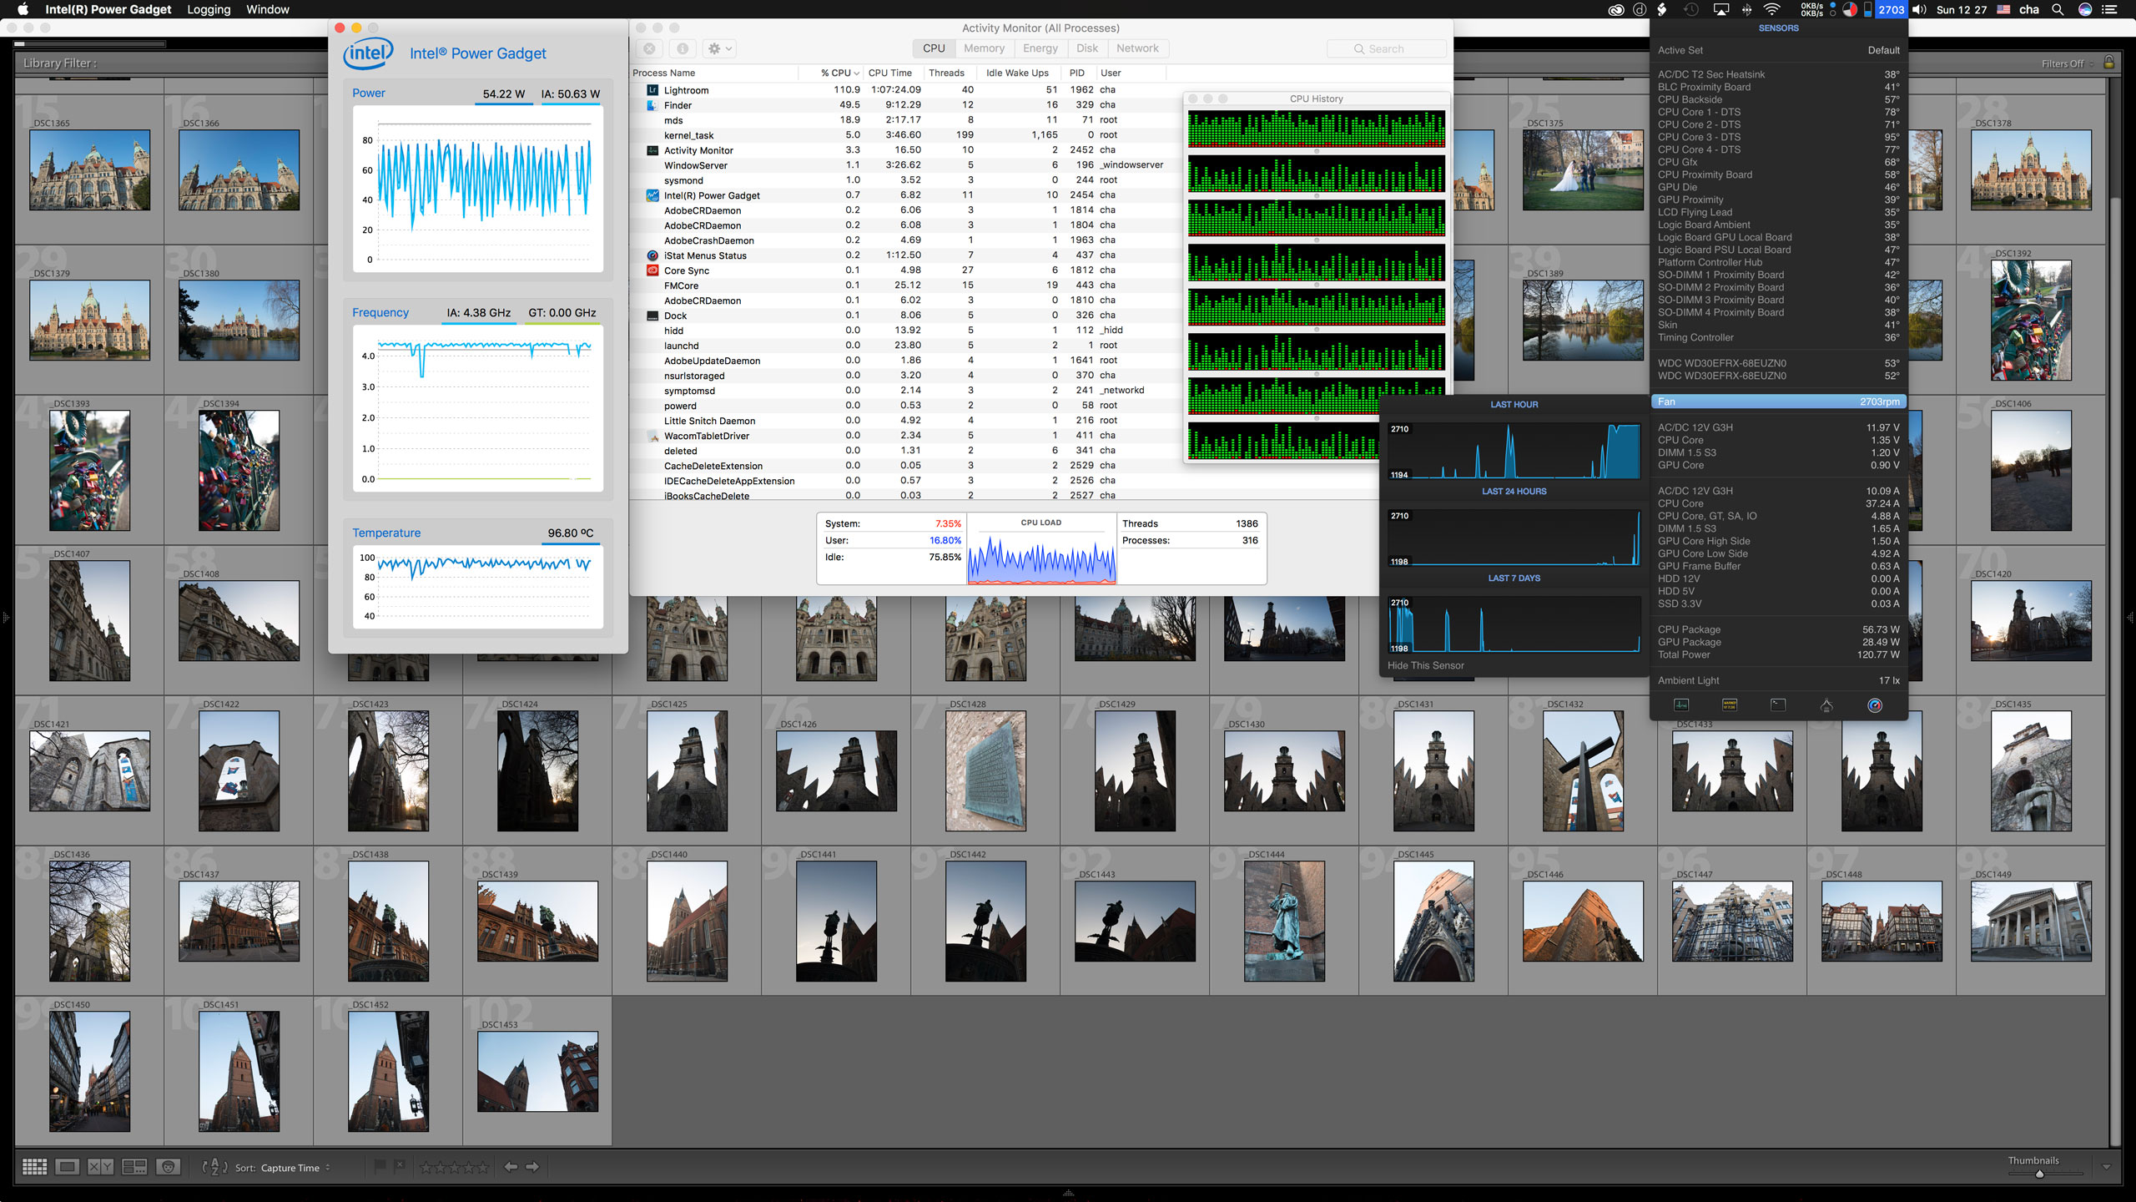Select next photo arrow in toolbar

click(532, 1167)
